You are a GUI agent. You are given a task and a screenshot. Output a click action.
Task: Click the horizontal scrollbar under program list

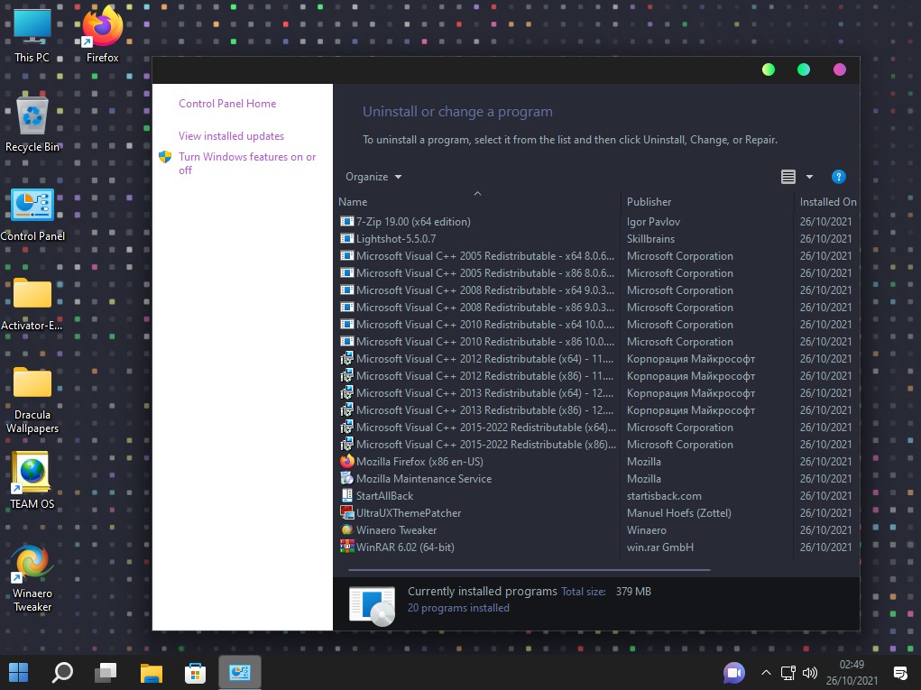[x=530, y=570]
